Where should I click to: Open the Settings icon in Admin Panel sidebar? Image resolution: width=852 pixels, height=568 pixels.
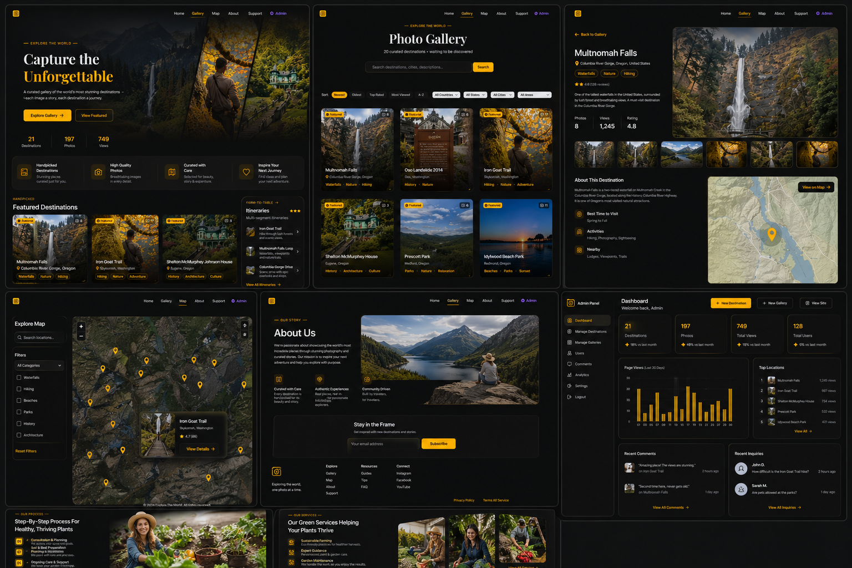click(569, 386)
